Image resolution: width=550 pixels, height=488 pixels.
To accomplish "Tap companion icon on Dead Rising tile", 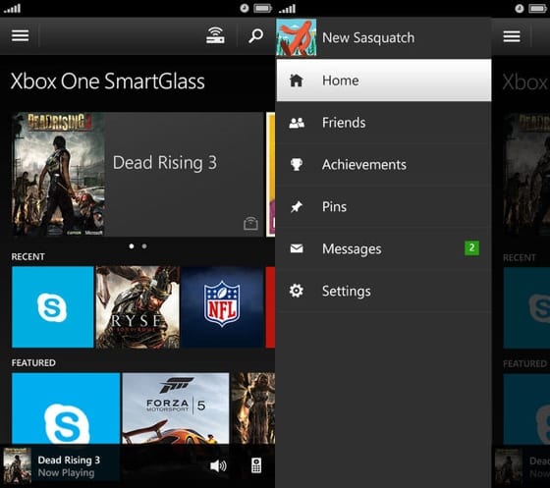I will (250, 223).
